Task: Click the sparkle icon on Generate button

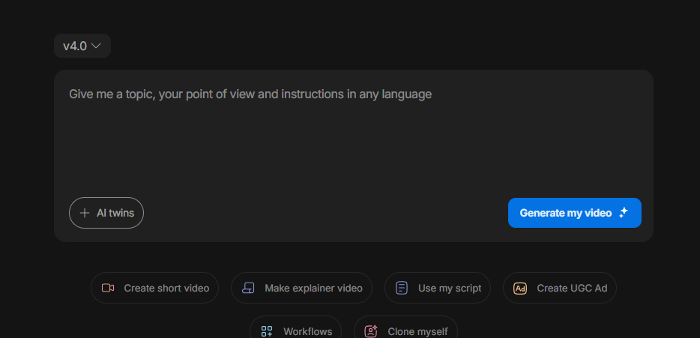Action: (624, 213)
